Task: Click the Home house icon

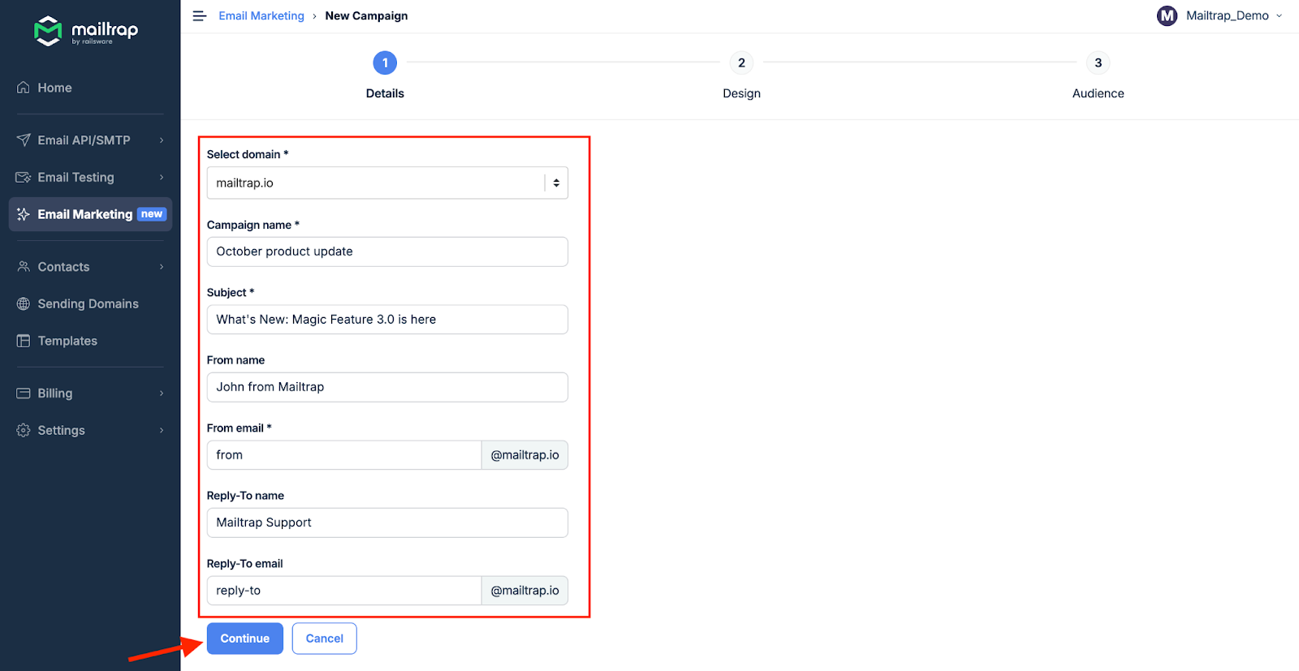Action: (24, 88)
